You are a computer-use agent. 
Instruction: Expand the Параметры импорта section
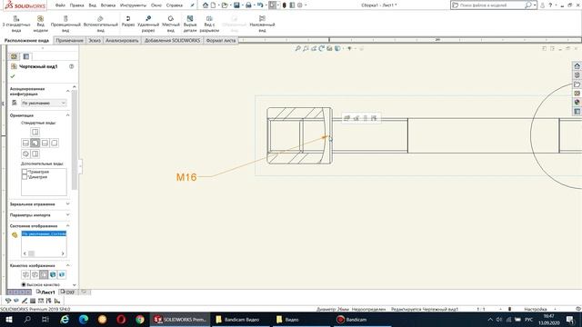[x=67, y=214]
